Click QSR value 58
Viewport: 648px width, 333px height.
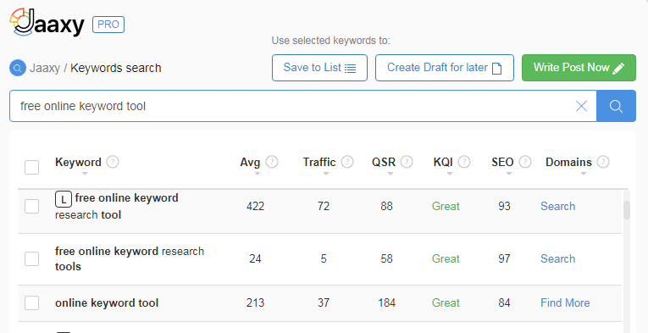tap(386, 258)
